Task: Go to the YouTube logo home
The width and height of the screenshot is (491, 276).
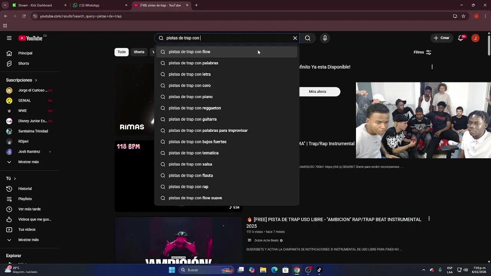Action: tap(30, 38)
